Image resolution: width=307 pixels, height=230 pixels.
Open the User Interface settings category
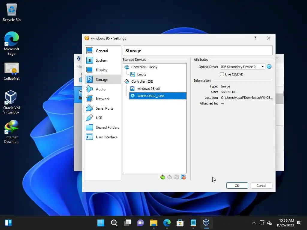coord(103,137)
